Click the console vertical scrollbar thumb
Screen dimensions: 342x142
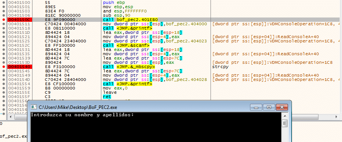pyautogui.click(x=284, y=124)
